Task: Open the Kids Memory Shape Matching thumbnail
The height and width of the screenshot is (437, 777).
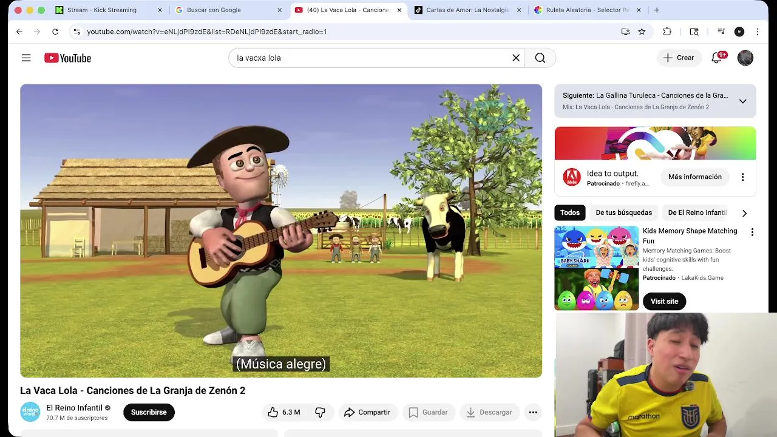Action: tap(596, 268)
